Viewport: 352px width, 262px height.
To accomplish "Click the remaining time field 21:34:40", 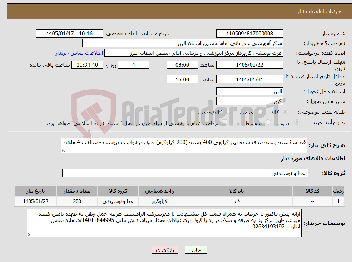I will [x=87, y=65].
